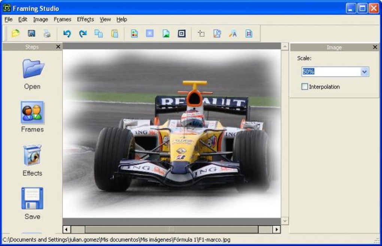Viewport: 382px width, 246px height.
Task: Click the open file toolbar icon
Action: pos(16,33)
